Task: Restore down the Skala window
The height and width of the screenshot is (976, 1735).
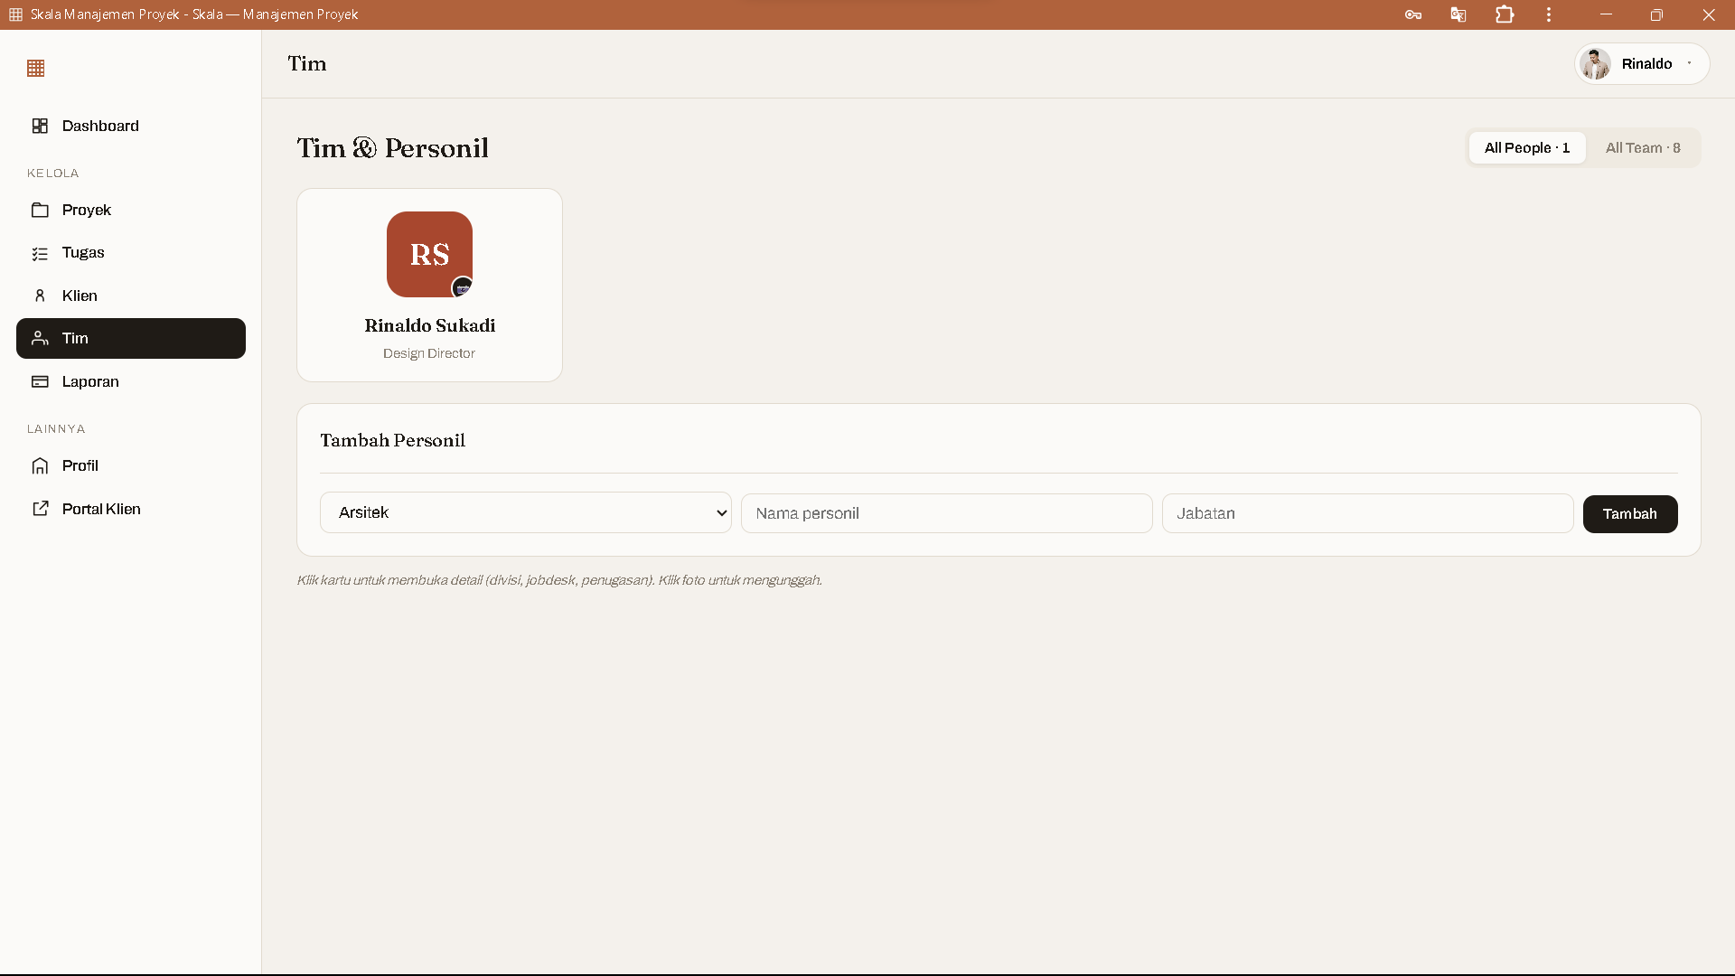Action: tap(1656, 14)
